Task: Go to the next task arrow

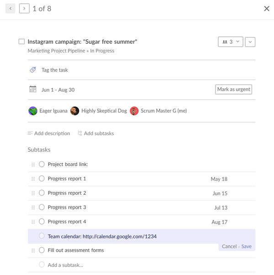Action: [24, 8]
